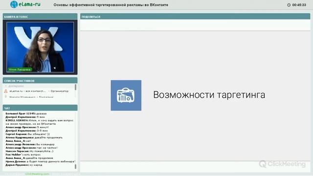Viewport: 313px width, 176px height.
Task: Click the chat scrollbar handle
Action: 75,166
